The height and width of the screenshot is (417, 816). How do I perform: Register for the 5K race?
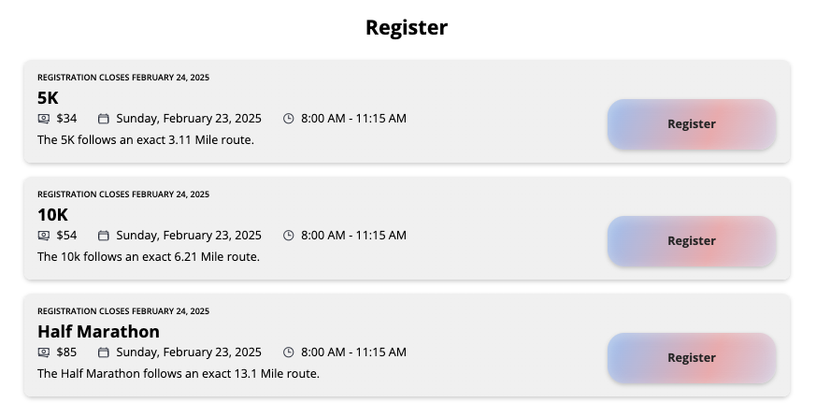pyautogui.click(x=691, y=124)
